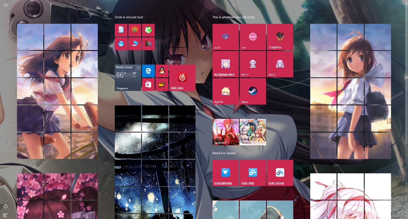Show the All apps list
The image size is (408, 219).
coord(6,215)
